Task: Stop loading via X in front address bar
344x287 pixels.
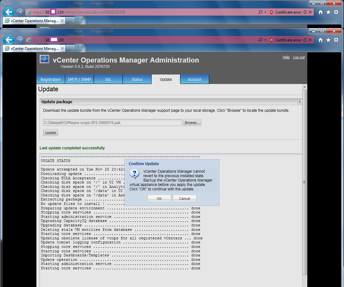Action: [x=310, y=40]
